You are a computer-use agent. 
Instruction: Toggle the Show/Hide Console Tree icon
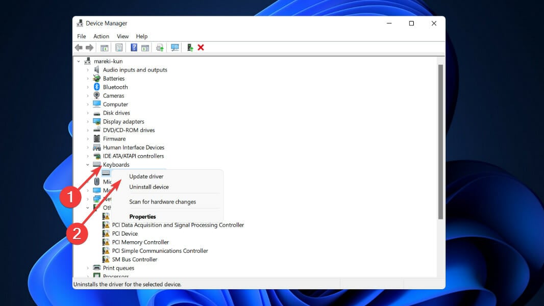point(104,47)
